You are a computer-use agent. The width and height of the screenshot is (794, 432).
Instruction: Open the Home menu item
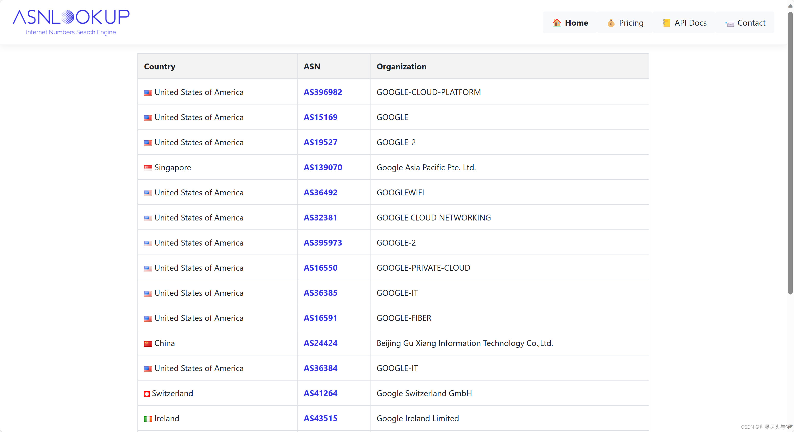point(570,23)
